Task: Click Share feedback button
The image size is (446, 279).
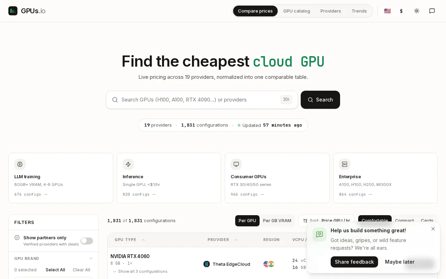Action: [x=354, y=262]
